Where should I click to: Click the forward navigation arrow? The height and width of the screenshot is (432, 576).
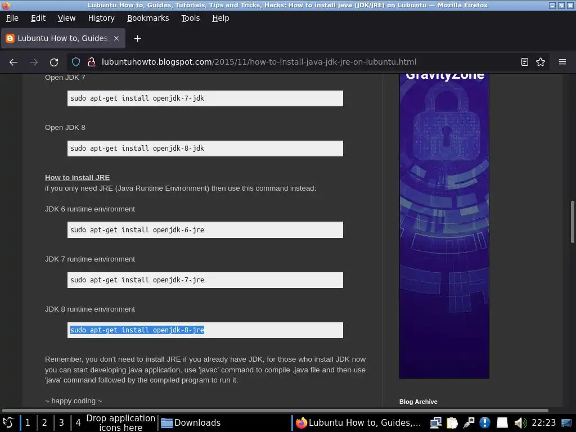[x=34, y=62]
